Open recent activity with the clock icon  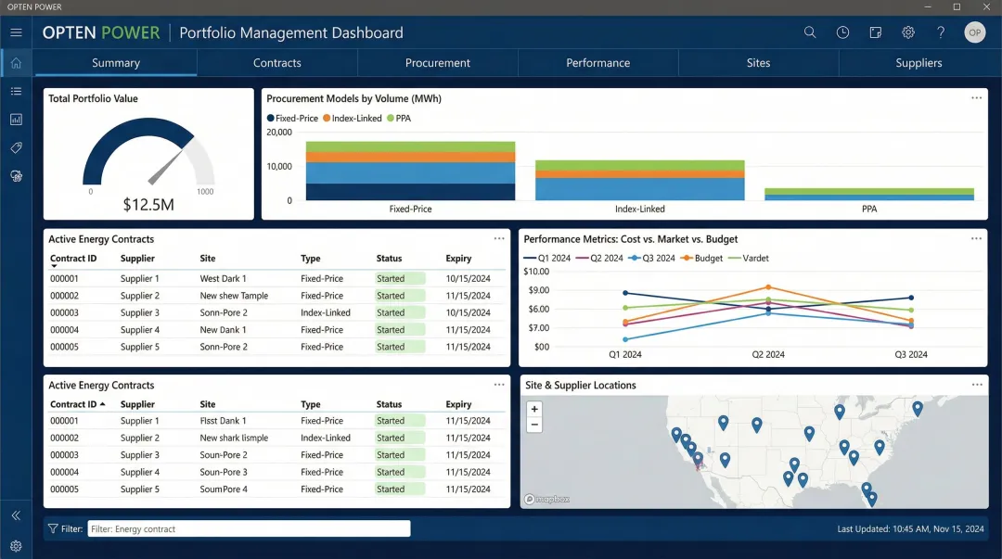click(x=842, y=32)
